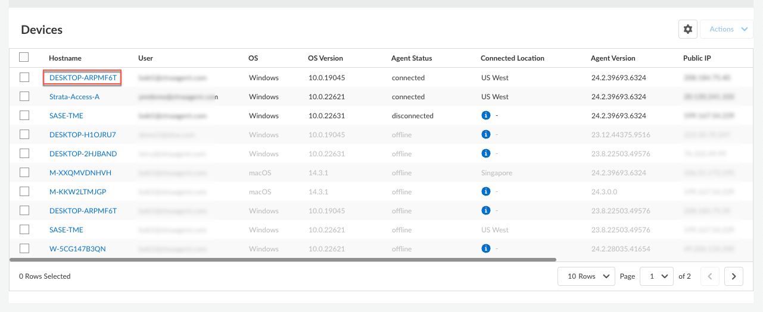Viewport: 763px width, 312px height.
Task: Sort by Hostname column header
Action: (x=65, y=58)
